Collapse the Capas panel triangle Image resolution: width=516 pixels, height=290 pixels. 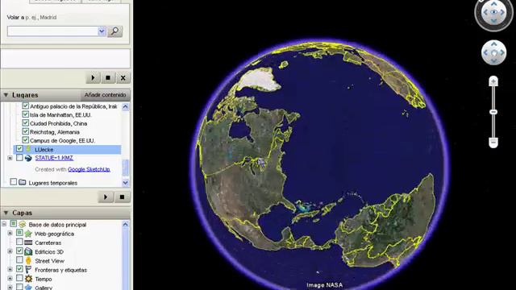click(6, 213)
